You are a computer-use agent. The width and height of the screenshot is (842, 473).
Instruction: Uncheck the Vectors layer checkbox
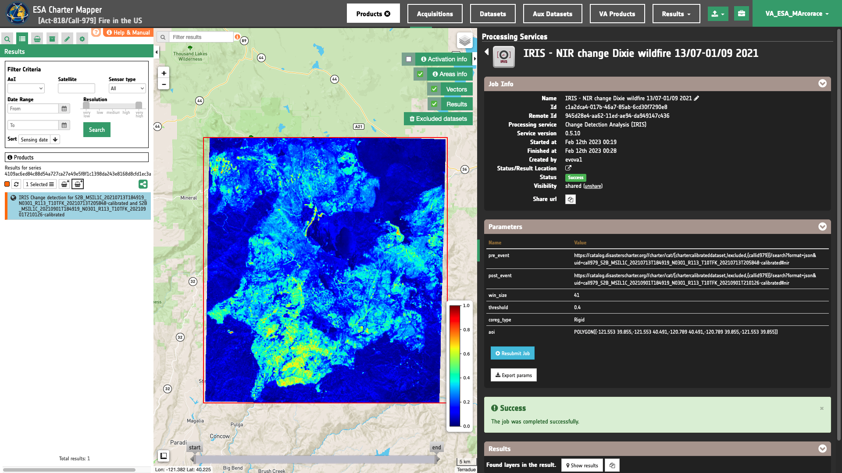point(434,89)
